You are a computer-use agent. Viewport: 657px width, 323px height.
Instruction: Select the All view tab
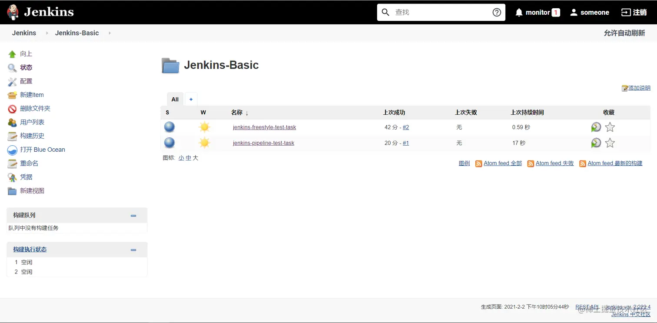click(x=175, y=99)
